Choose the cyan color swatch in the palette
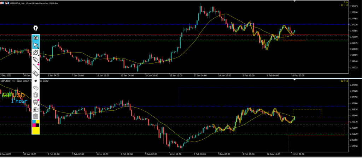The width and height of the screenshot is (362, 158). point(34,122)
